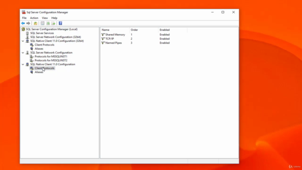
Task: Select the SQL Server Configuration Manager (Local) root icon
Action: pyautogui.click(x=23, y=29)
